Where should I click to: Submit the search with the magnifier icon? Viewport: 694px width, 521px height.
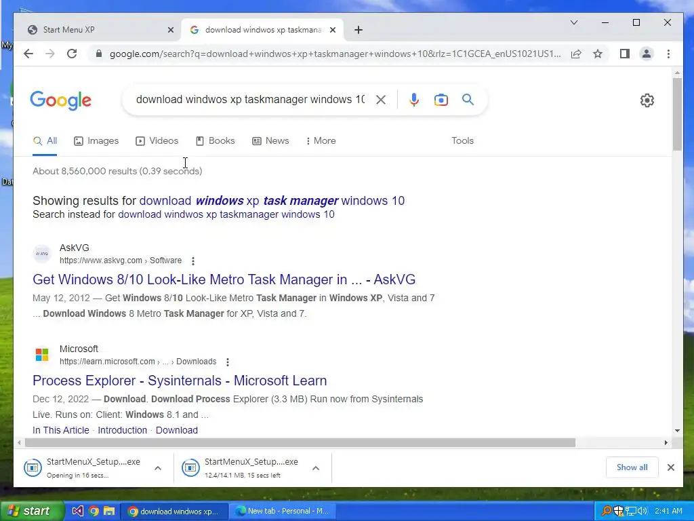(x=468, y=100)
